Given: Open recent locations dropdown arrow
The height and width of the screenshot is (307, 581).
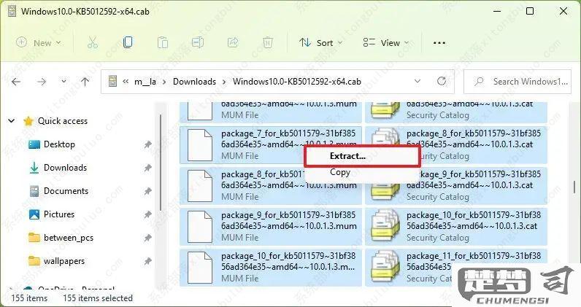Looking at the screenshot, I should pos(64,81).
